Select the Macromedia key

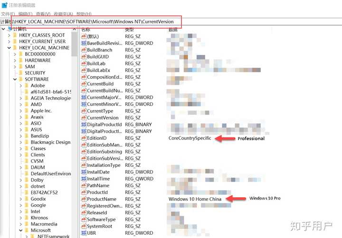(44, 224)
